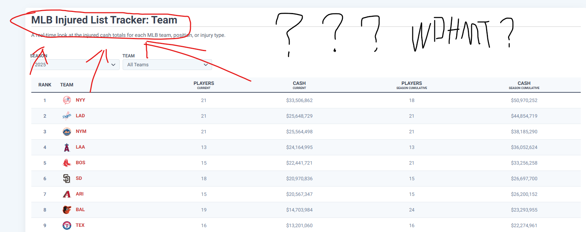This screenshot has height=232, width=586.
Task: Click the cumulative players value 24 for BAL
Action: 412,210
